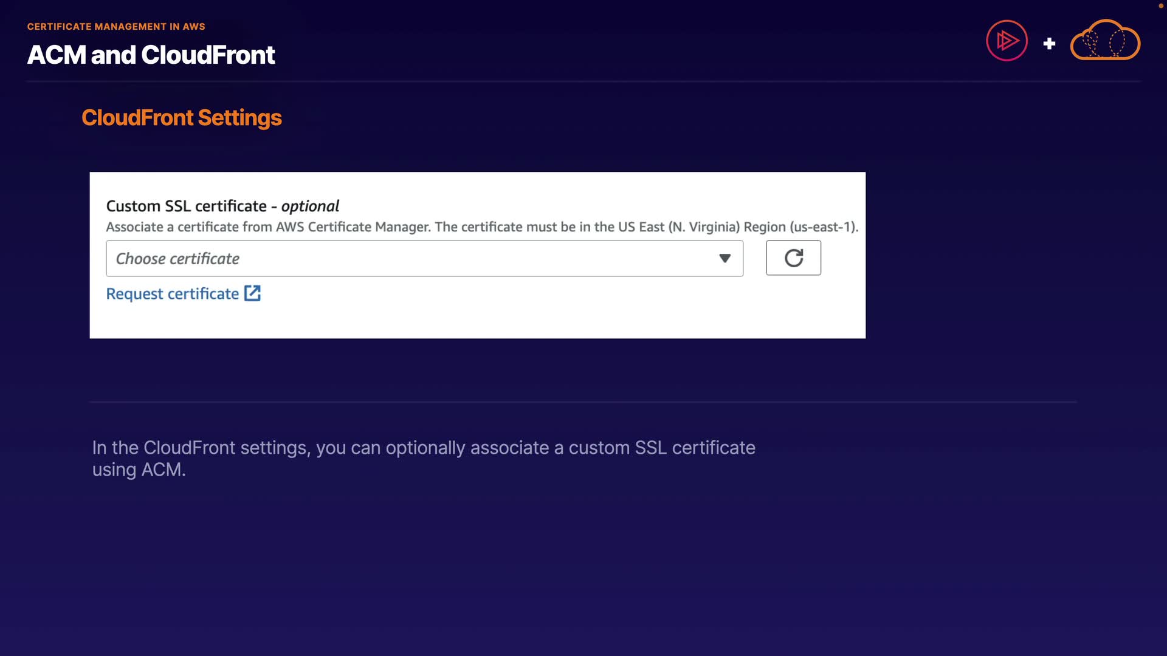Click the external link icon beside Request certificate
Image resolution: width=1167 pixels, height=656 pixels.
[252, 293]
